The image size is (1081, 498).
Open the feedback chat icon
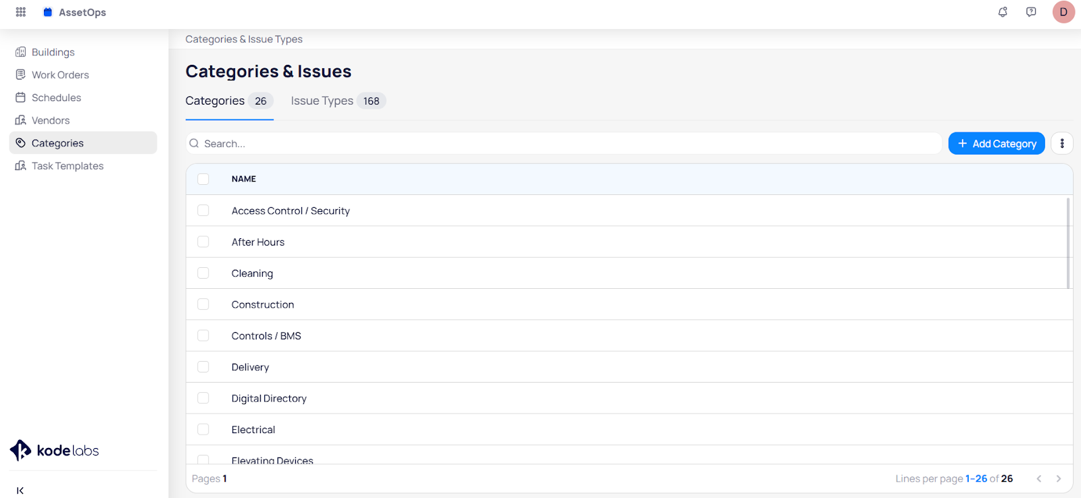coord(1031,12)
